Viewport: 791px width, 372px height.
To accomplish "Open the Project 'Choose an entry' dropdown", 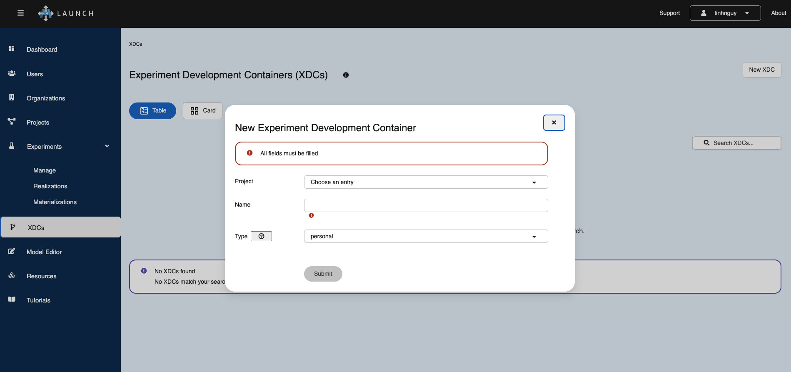I will tap(426, 182).
